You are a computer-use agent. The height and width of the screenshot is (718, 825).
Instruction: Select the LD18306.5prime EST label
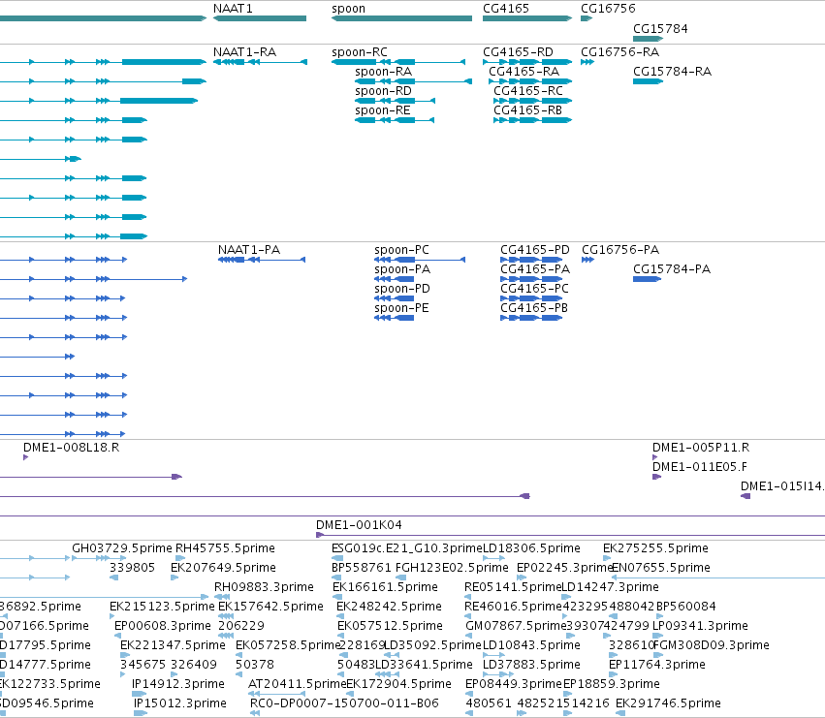point(531,548)
